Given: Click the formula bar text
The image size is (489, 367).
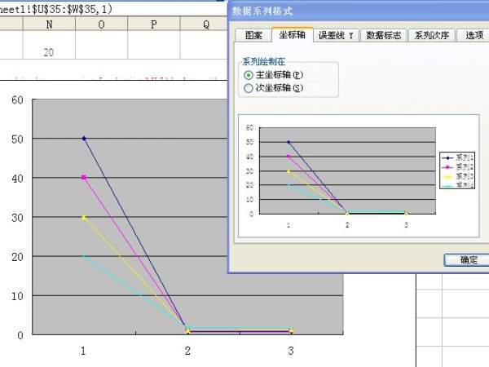Looking at the screenshot, I should (56, 9).
